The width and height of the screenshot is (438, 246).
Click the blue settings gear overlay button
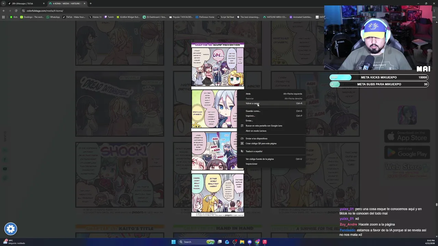pos(11,229)
